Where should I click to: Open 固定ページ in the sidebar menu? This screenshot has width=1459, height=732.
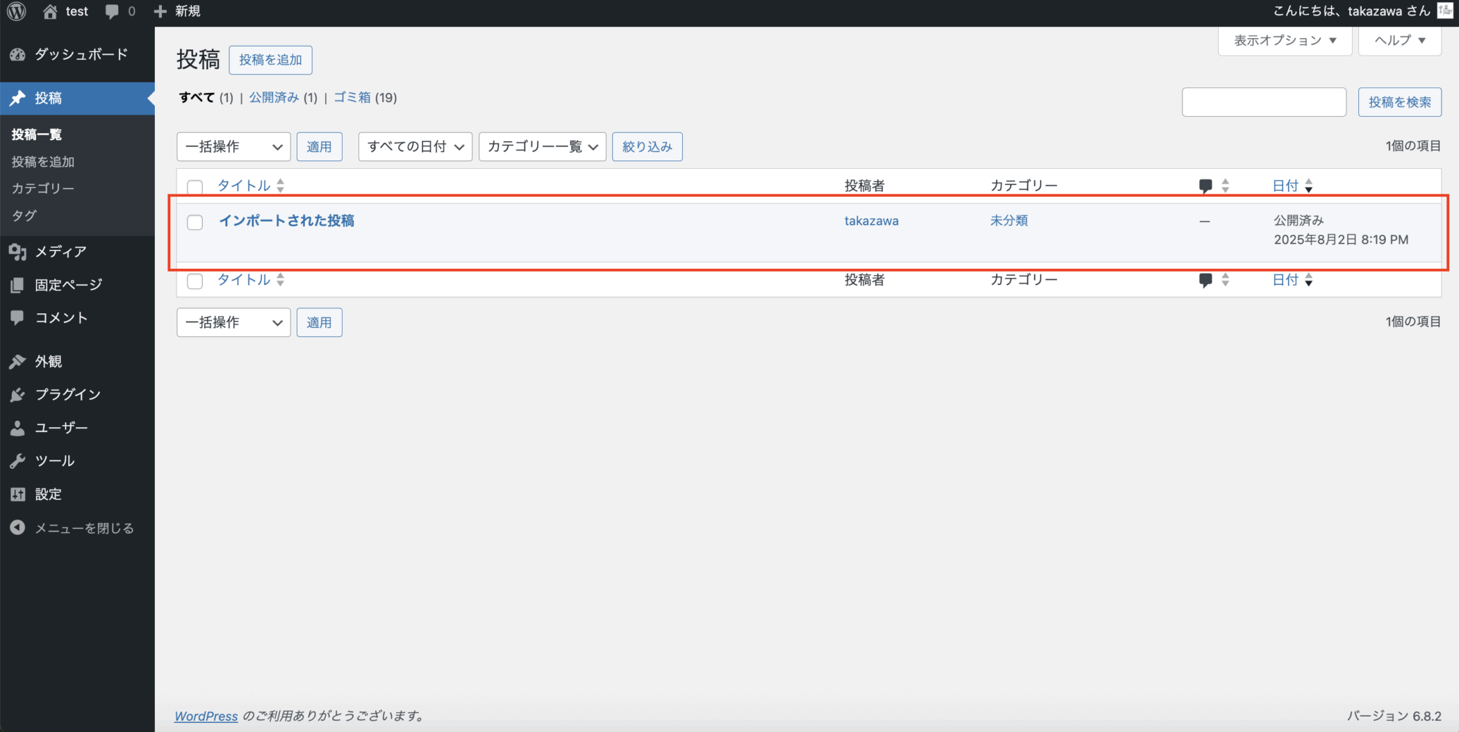point(68,285)
